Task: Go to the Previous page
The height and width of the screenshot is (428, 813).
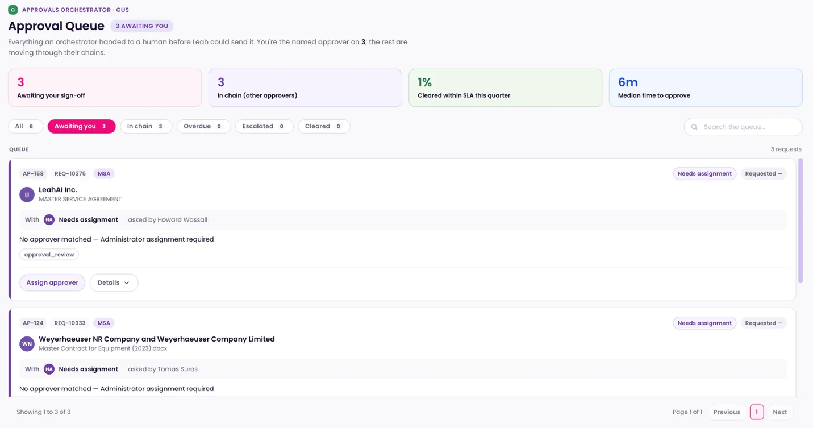Action: point(727,412)
